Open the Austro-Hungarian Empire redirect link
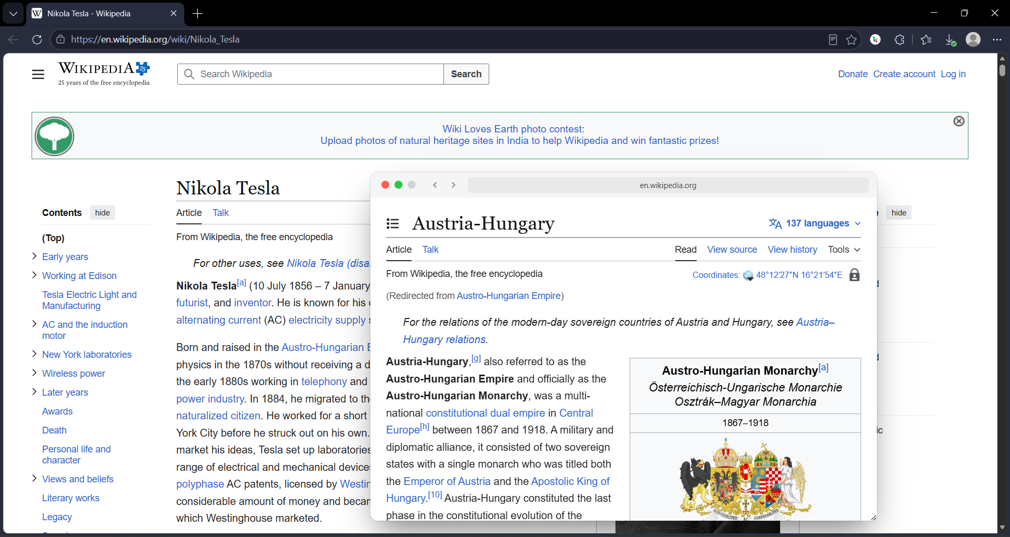The image size is (1010, 537). 509,296
